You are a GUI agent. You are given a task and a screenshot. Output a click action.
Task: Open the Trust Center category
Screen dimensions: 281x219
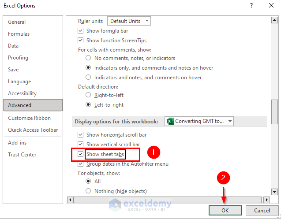click(33, 155)
